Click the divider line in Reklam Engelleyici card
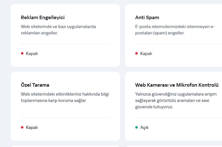Screen dimensions: 222x147 (x=65, y=44)
